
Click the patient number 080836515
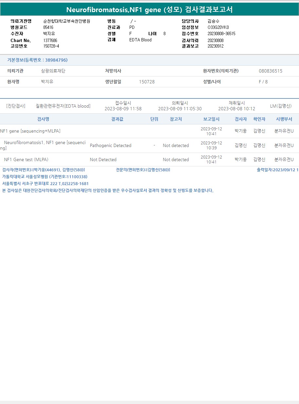click(271, 71)
